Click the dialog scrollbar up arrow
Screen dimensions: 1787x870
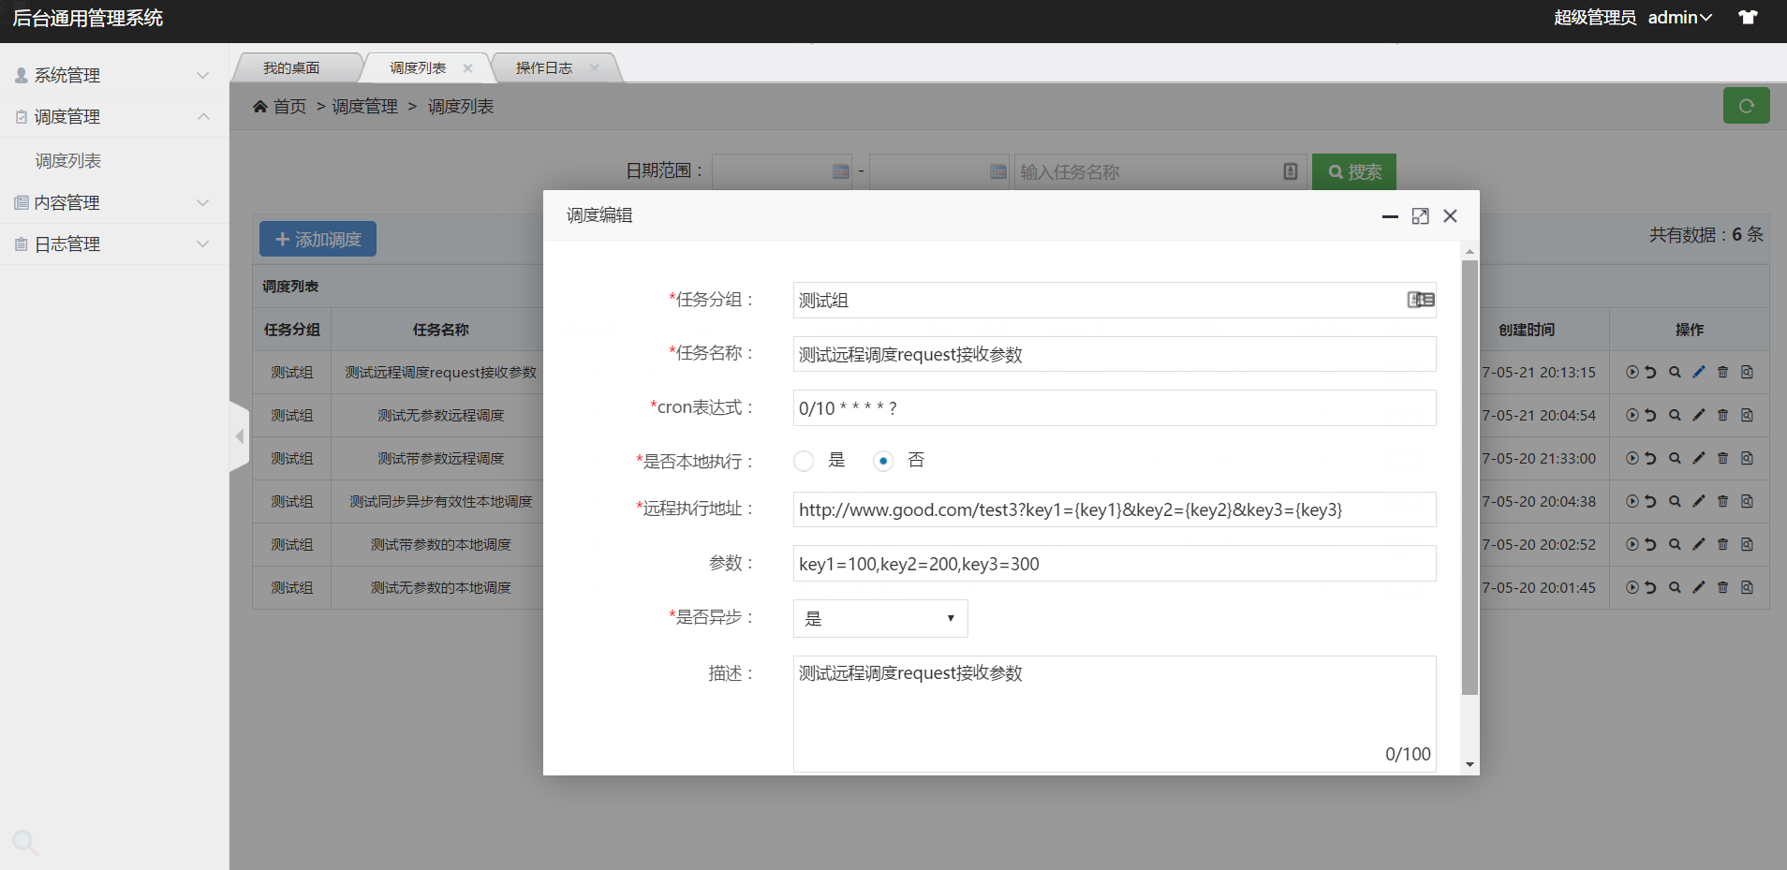(1469, 251)
